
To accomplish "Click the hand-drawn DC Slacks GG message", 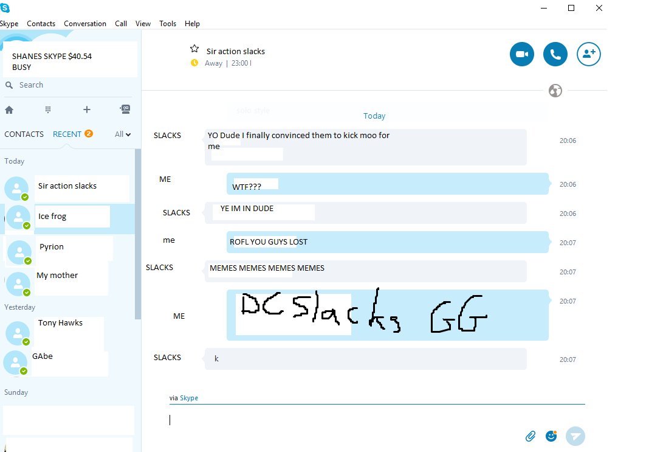I will tap(388, 315).
